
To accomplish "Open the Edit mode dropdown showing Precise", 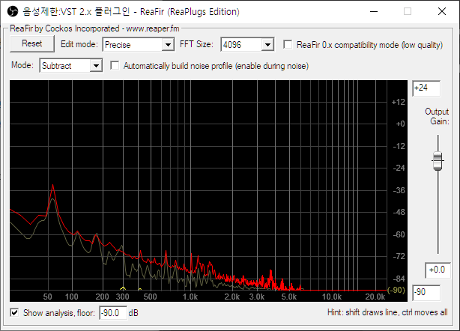I will tap(139, 45).
